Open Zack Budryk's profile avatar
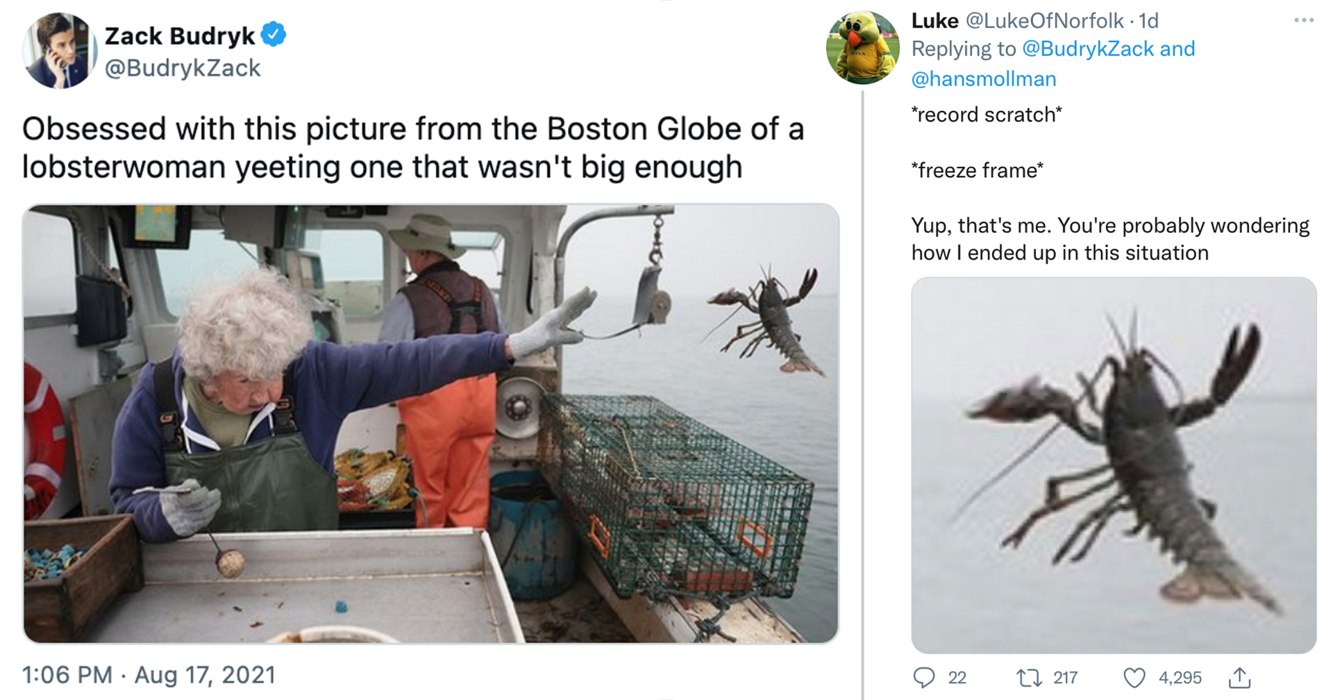 [59, 49]
